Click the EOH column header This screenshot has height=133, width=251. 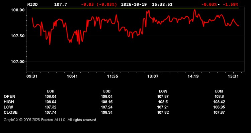(x=51, y=91)
